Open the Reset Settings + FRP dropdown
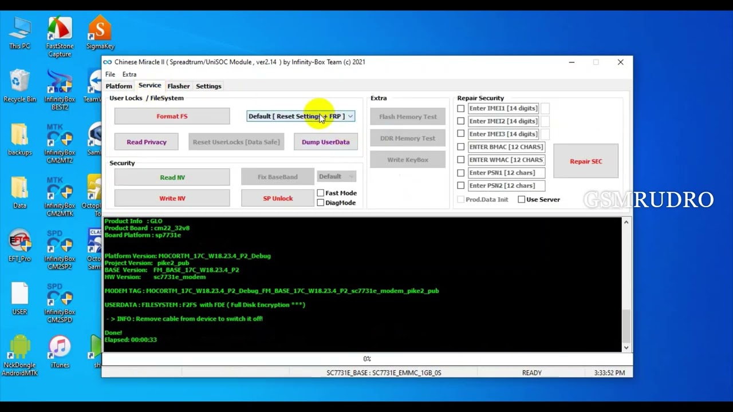 (301, 116)
